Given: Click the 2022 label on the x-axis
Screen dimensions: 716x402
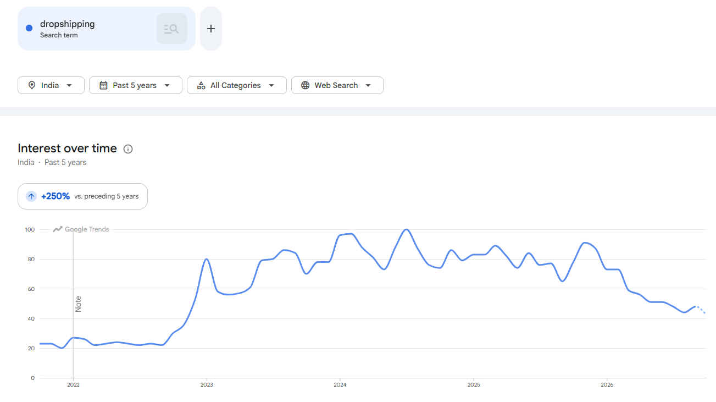Looking at the screenshot, I should [x=73, y=385].
